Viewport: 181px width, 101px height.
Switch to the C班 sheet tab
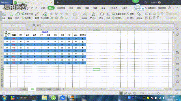point(41,89)
